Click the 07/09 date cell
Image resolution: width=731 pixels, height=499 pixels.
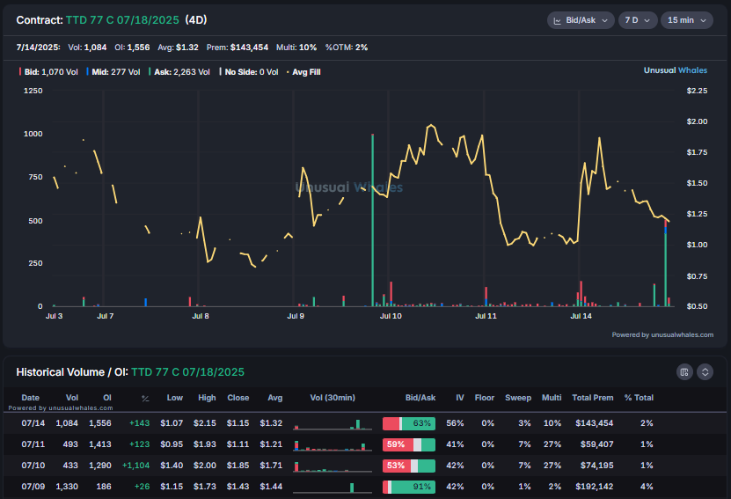(33, 487)
